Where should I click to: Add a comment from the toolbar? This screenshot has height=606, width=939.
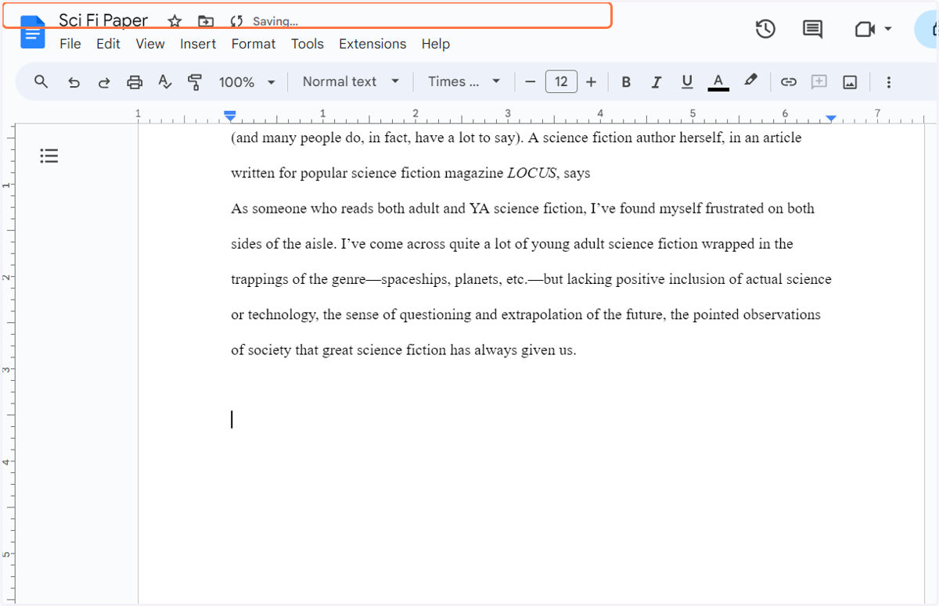[819, 81]
